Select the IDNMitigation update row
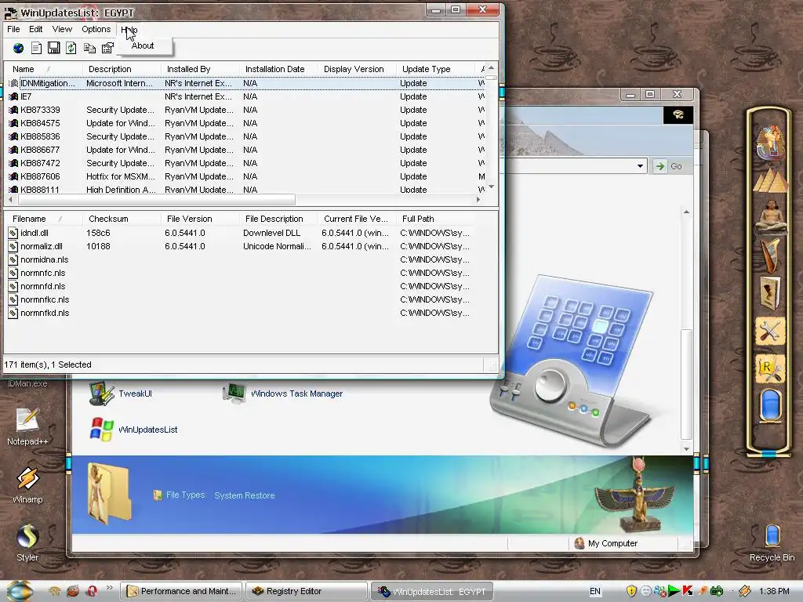 click(245, 83)
